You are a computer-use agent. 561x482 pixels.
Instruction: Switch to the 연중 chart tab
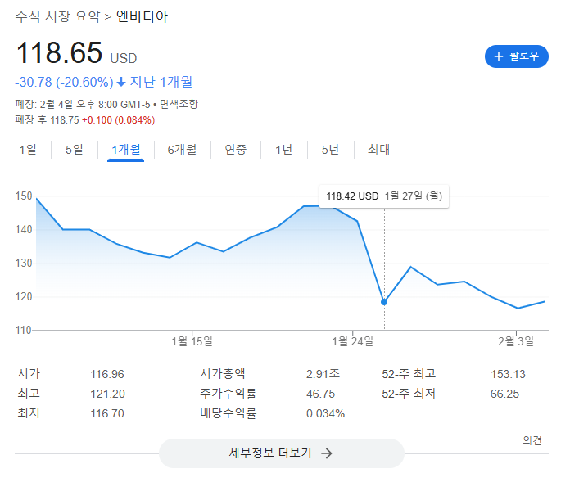point(236,150)
